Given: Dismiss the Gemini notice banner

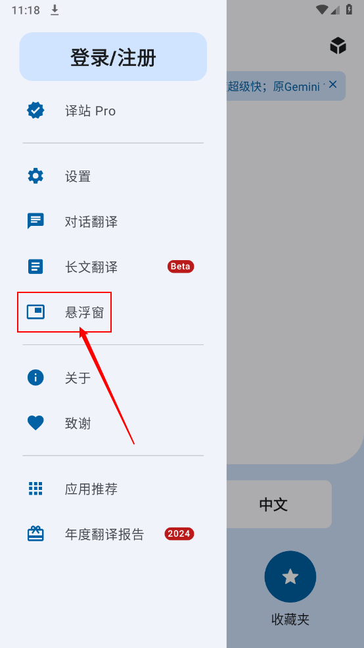Looking at the screenshot, I should [x=333, y=85].
